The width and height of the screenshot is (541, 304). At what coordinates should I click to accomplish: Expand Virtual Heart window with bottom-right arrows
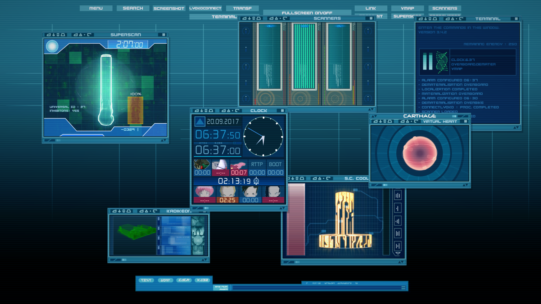(x=465, y=185)
